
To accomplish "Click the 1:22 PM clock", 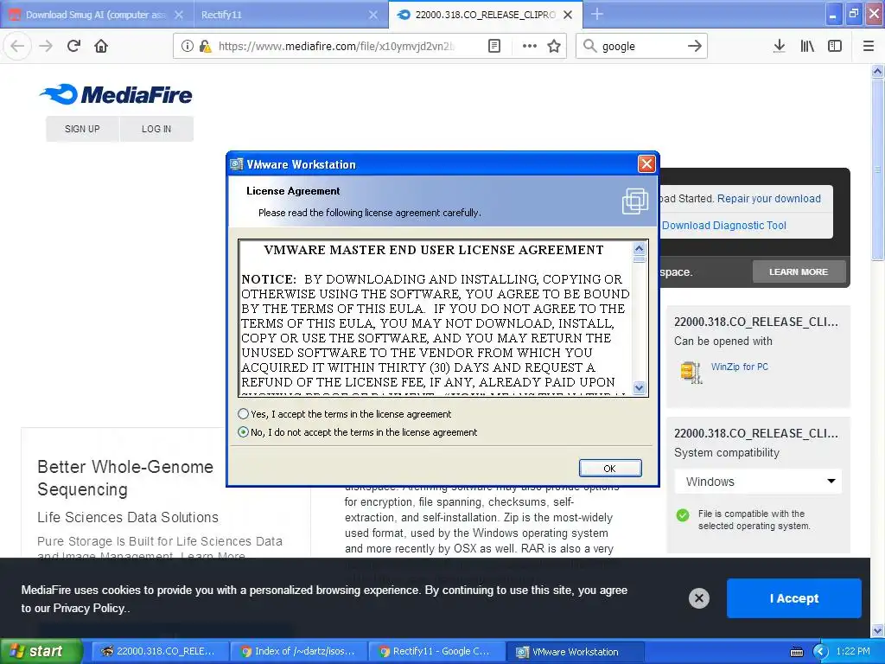I will coord(853,651).
